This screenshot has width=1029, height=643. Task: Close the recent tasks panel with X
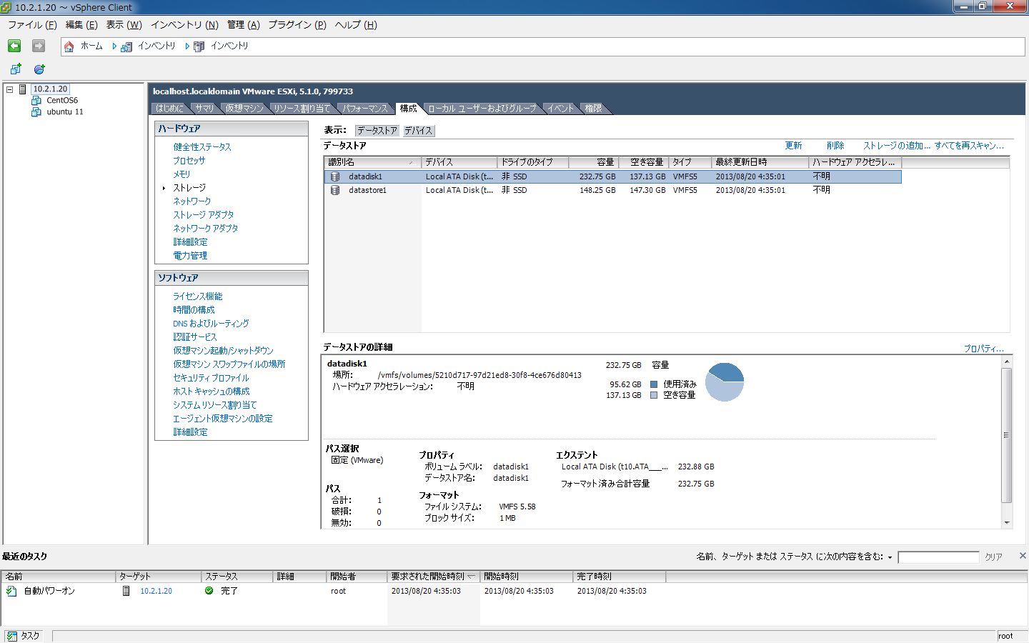(x=1023, y=556)
